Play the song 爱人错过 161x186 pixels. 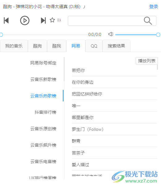(114, 165)
